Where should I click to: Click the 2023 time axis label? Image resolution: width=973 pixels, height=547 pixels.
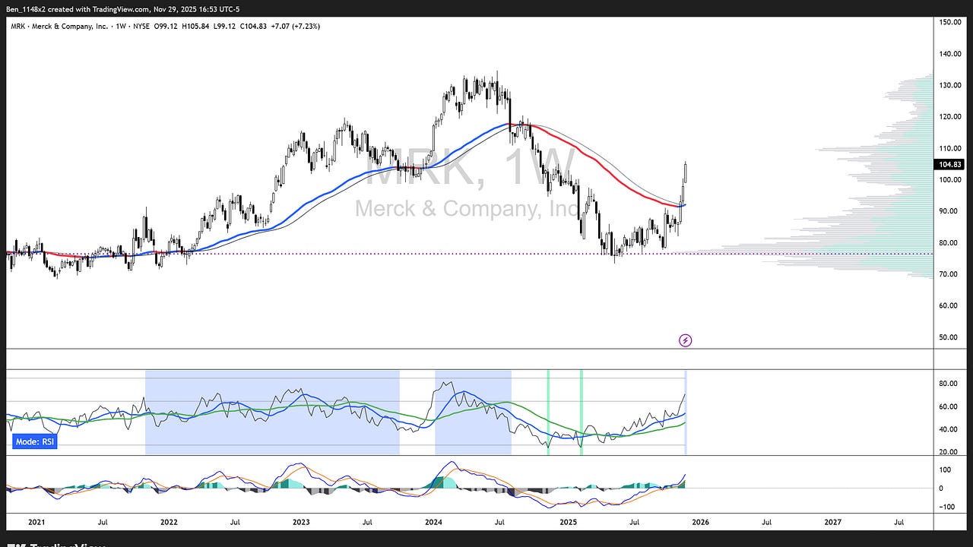pyautogui.click(x=301, y=522)
